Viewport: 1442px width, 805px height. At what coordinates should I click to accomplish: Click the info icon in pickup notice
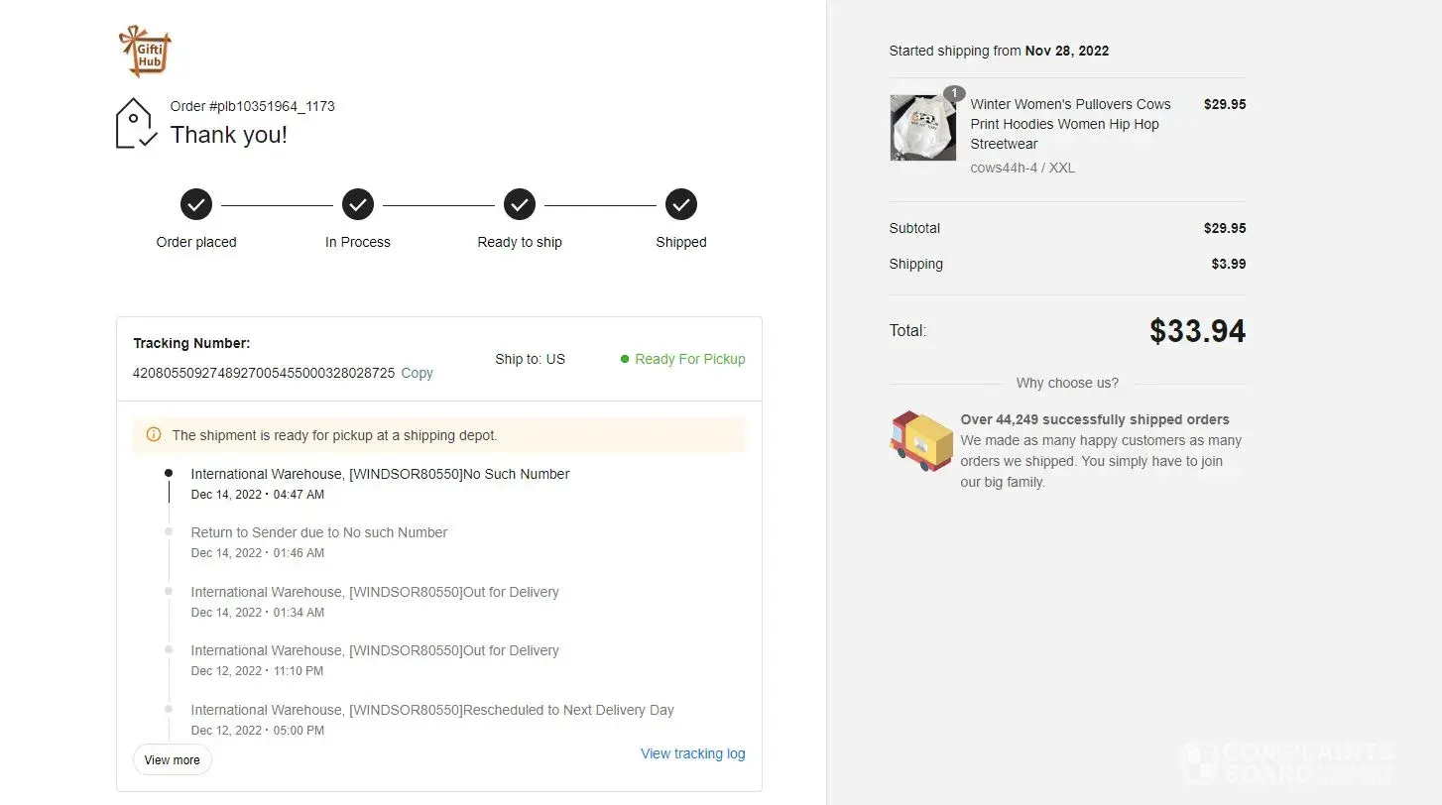point(154,434)
